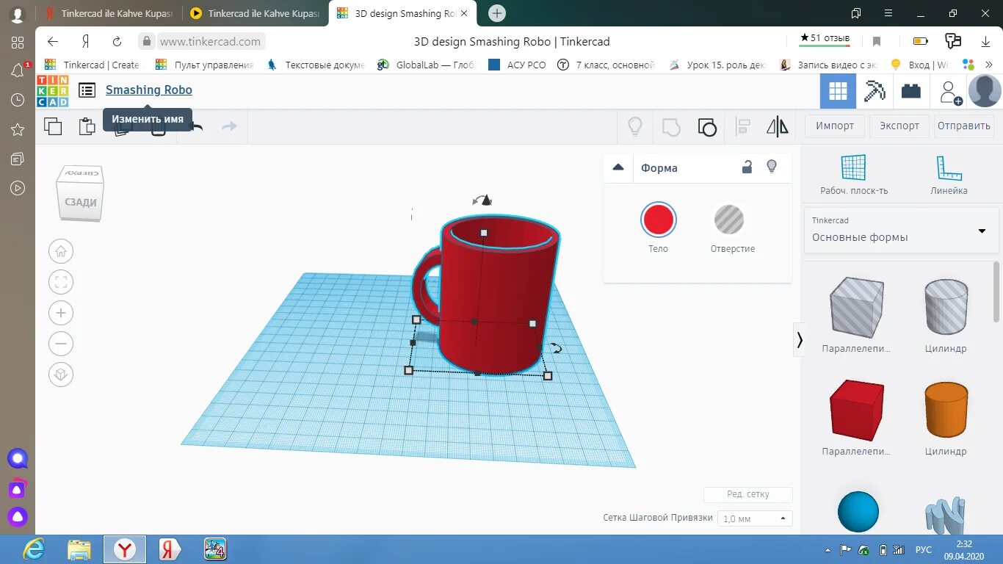Select the Рабоч. плоск-ть workplane tool
1003x564 pixels.
[854, 175]
